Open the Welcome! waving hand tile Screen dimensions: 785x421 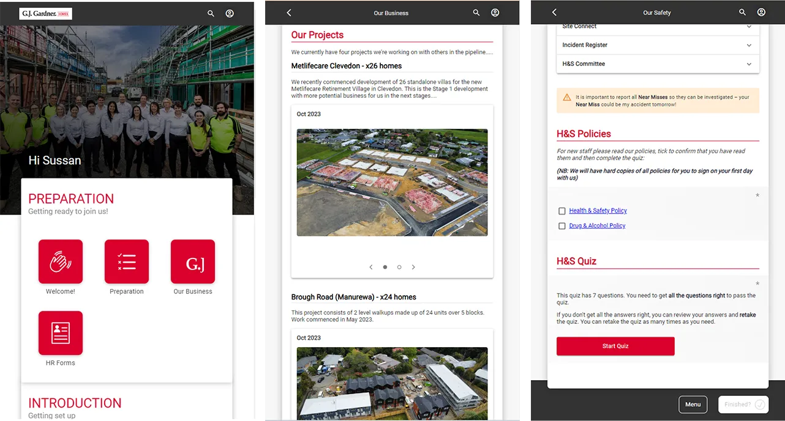coord(61,262)
